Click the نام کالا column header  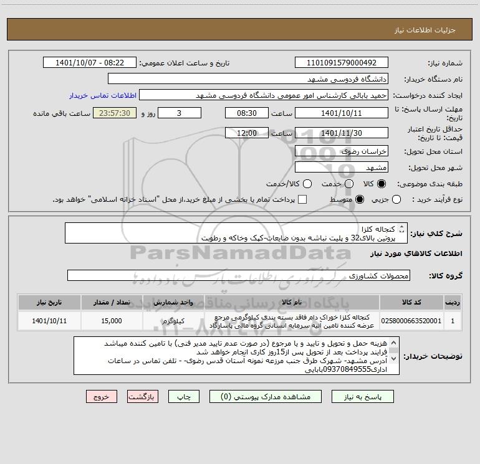tap(292, 302)
